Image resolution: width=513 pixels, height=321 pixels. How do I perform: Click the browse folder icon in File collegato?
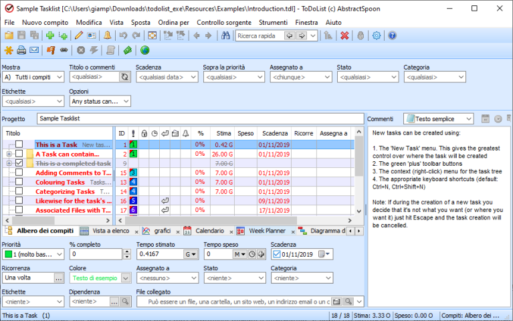(336, 302)
